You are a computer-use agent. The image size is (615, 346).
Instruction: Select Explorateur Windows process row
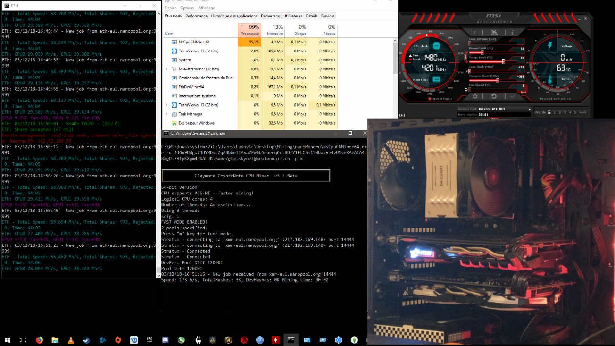[x=250, y=123]
